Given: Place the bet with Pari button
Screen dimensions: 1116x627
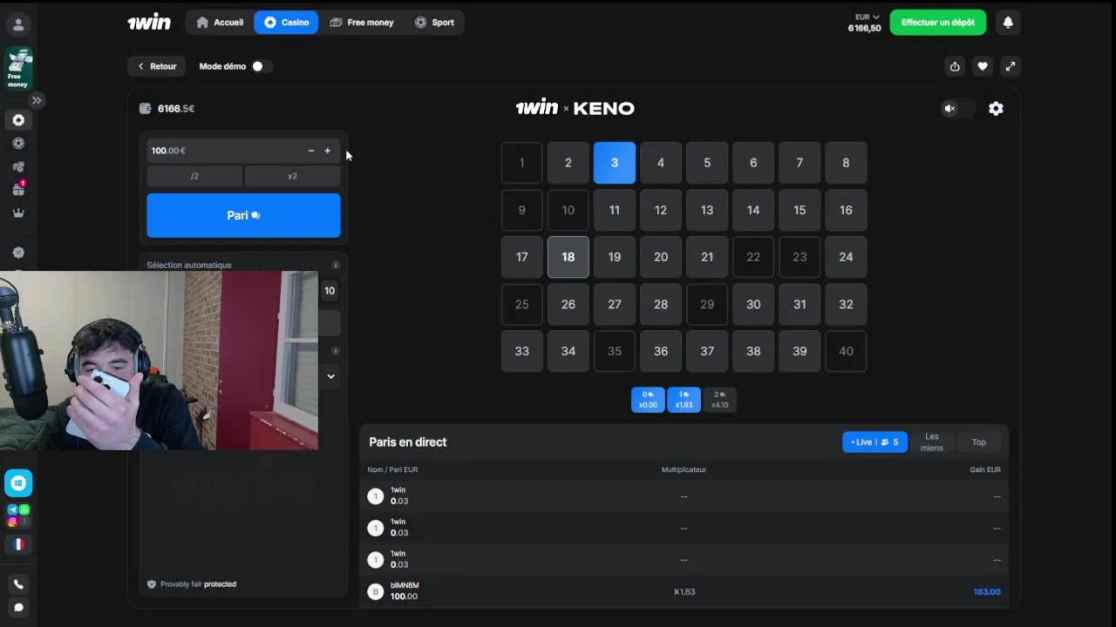Looking at the screenshot, I should (243, 215).
